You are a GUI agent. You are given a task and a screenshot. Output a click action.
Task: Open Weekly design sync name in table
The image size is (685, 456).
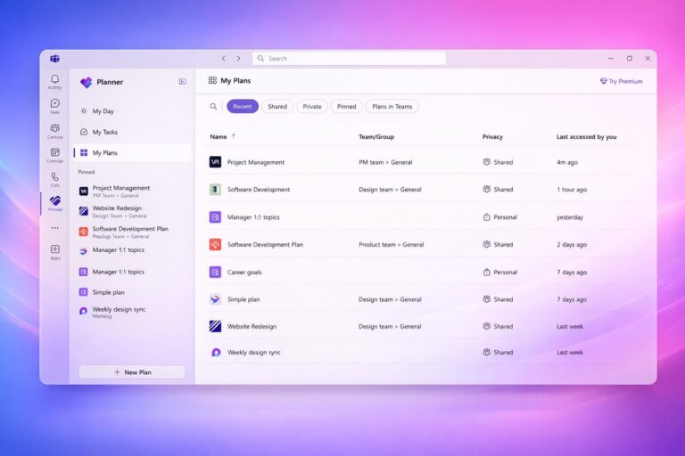254,353
